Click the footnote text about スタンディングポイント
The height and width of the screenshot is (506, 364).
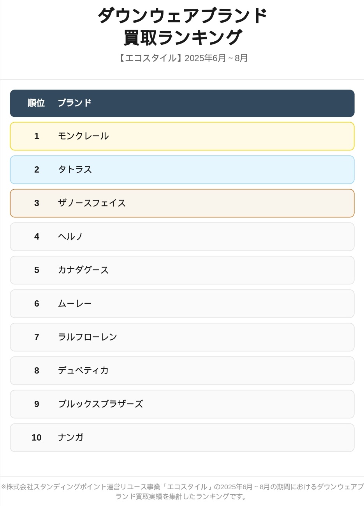click(182, 492)
